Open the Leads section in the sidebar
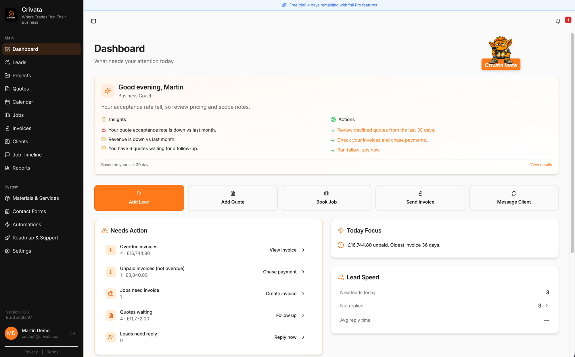 pos(19,62)
